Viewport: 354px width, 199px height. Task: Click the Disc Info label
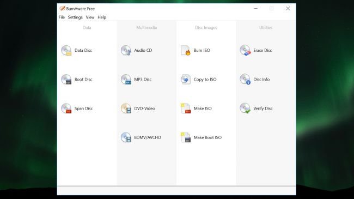[261, 80]
